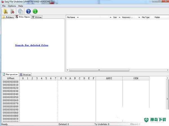Open the options settings toolbar icon
The image size is (169, 126).
[x=20, y=12]
